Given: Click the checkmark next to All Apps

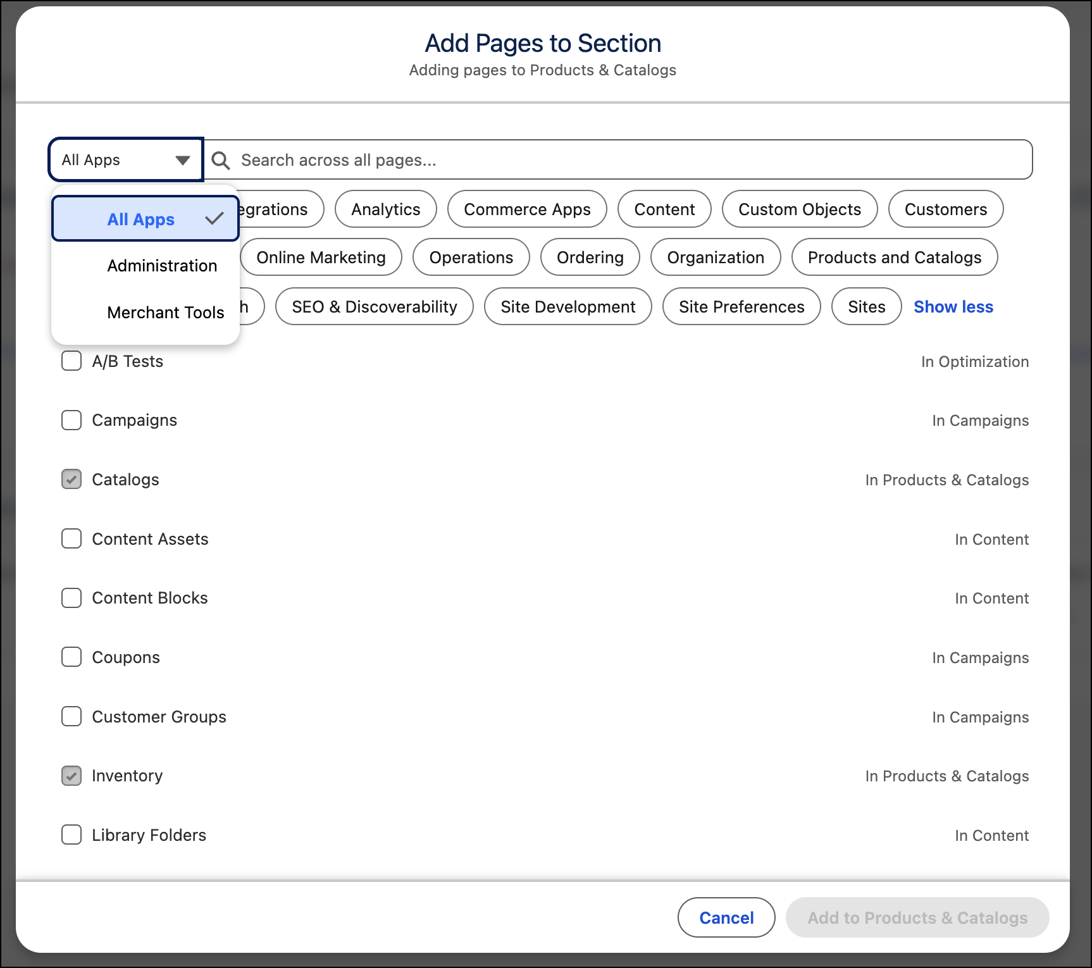Looking at the screenshot, I should click(x=214, y=219).
